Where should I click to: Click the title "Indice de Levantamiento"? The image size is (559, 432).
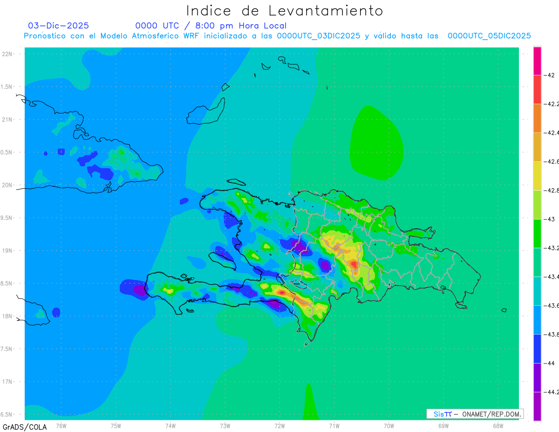285,10
